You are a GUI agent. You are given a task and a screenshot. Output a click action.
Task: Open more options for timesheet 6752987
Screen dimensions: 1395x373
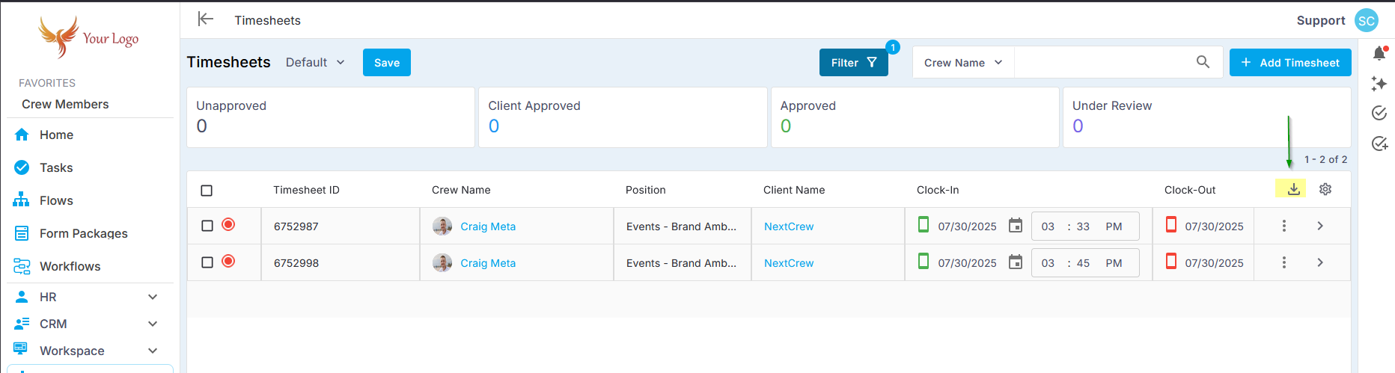[1284, 226]
